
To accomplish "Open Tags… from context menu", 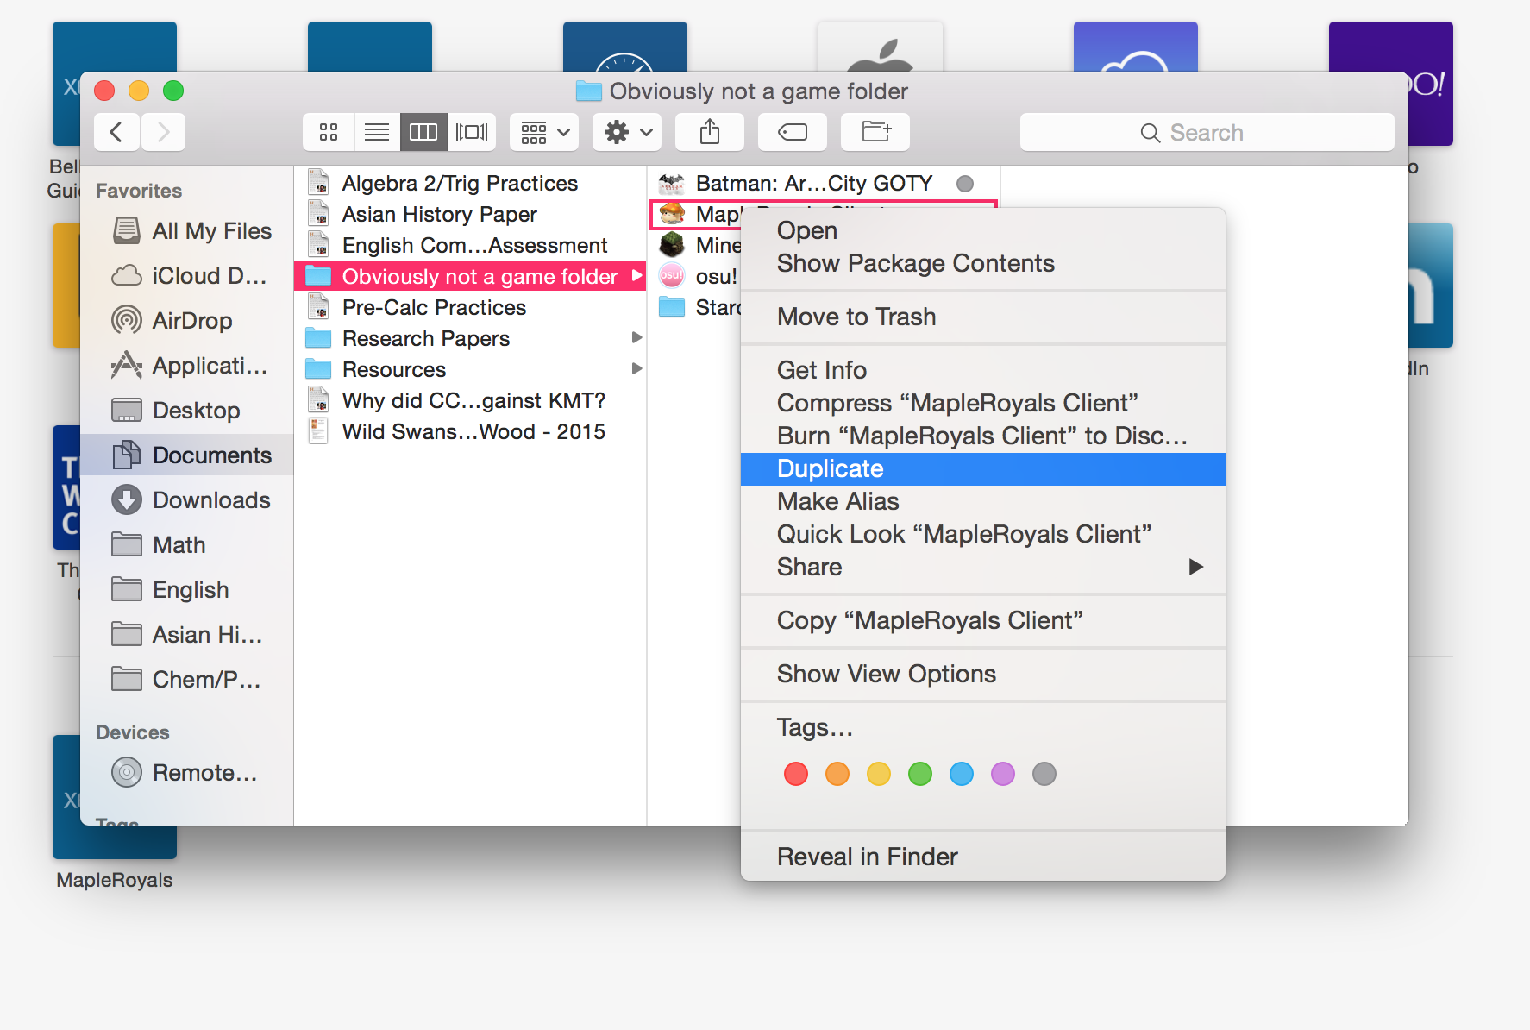I will click(x=983, y=727).
